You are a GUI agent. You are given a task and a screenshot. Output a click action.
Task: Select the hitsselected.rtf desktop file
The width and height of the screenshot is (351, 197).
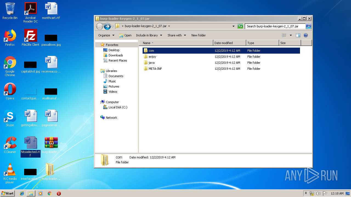[x=30, y=147]
